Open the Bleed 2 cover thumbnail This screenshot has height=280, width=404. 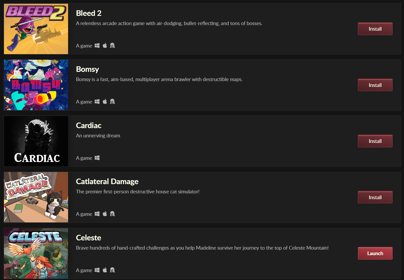point(36,29)
